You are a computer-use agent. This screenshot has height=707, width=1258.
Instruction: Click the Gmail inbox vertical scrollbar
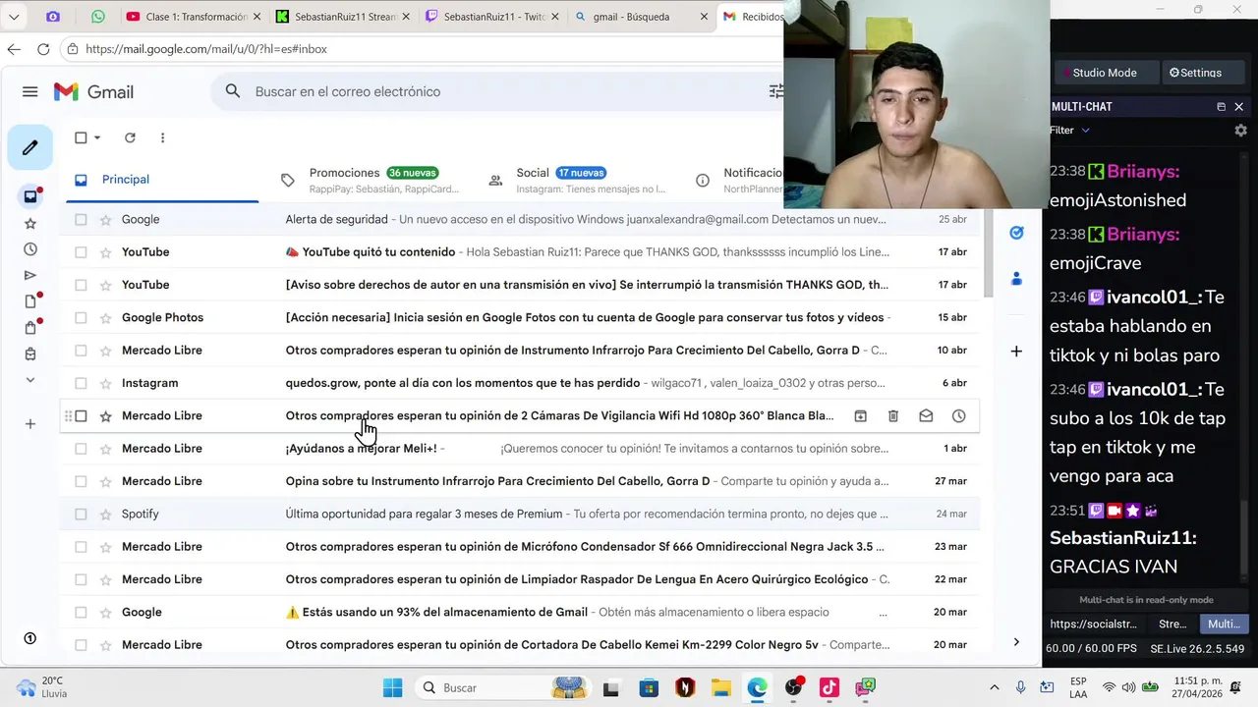point(987,253)
